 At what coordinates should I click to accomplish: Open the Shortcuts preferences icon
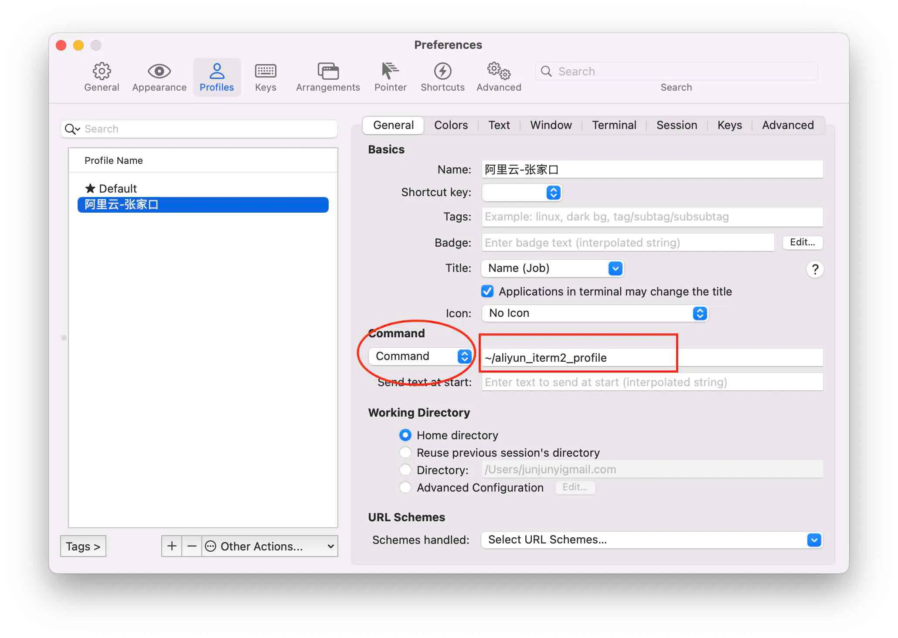click(x=442, y=77)
